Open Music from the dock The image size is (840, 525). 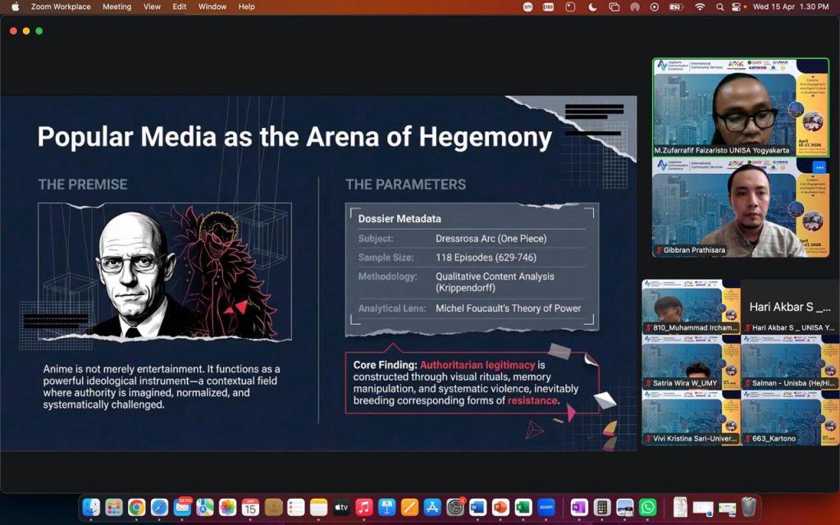click(x=364, y=507)
